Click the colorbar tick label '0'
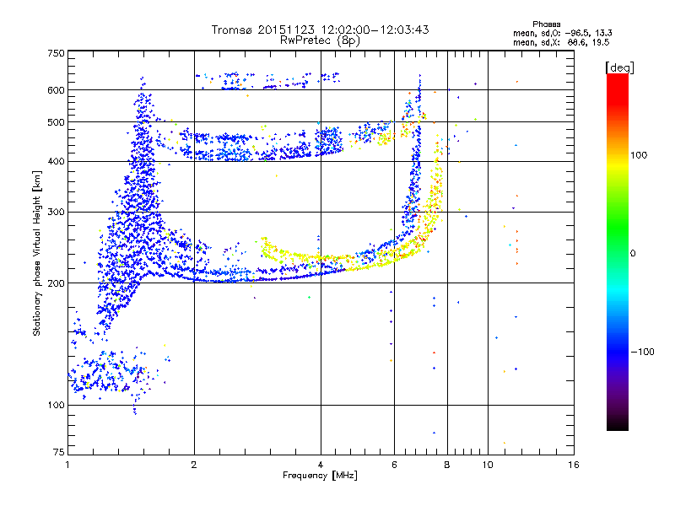675x506 pixels. coord(633,253)
